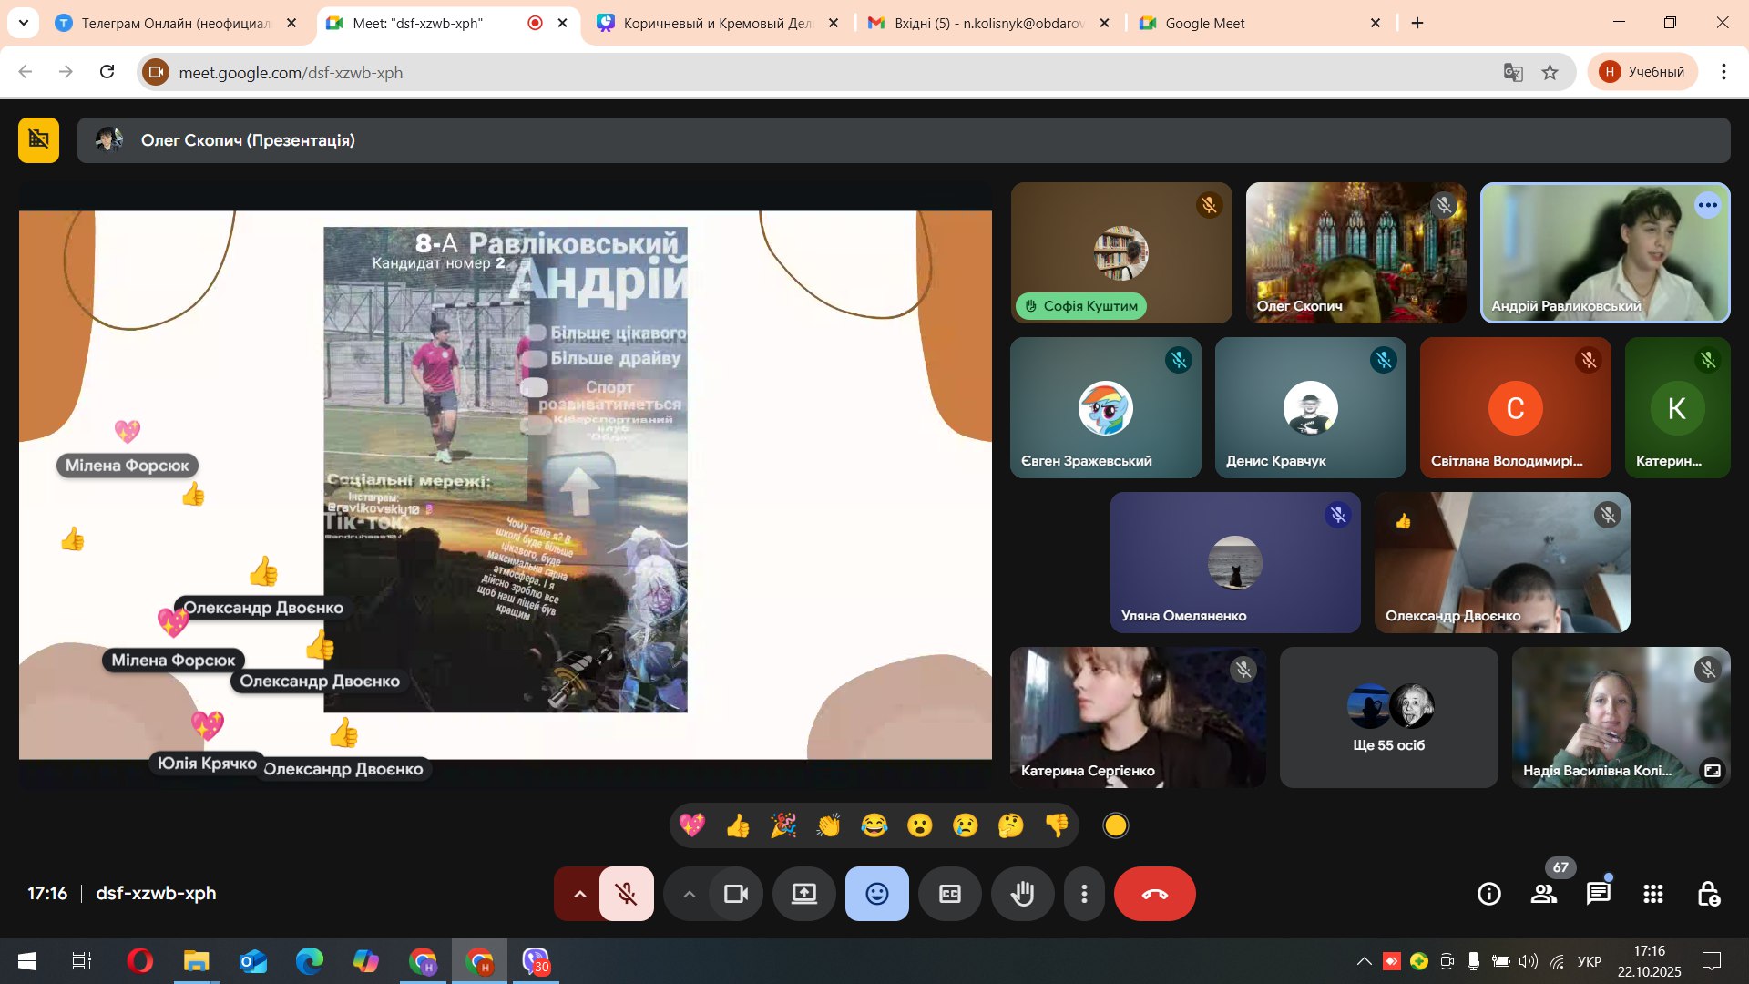This screenshot has width=1749, height=984.
Task: Click the present screen button
Action: pos(803,894)
